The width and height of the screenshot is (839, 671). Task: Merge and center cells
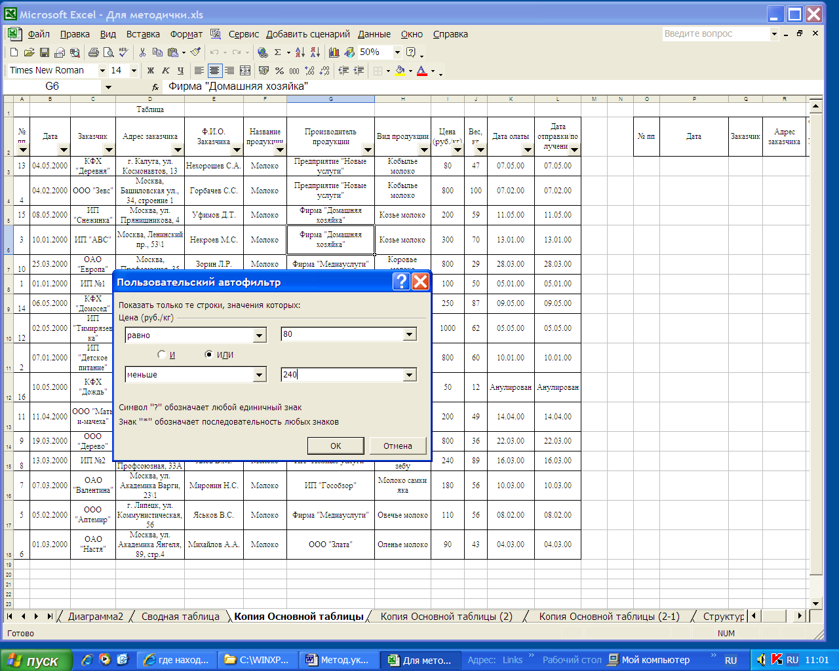point(244,70)
